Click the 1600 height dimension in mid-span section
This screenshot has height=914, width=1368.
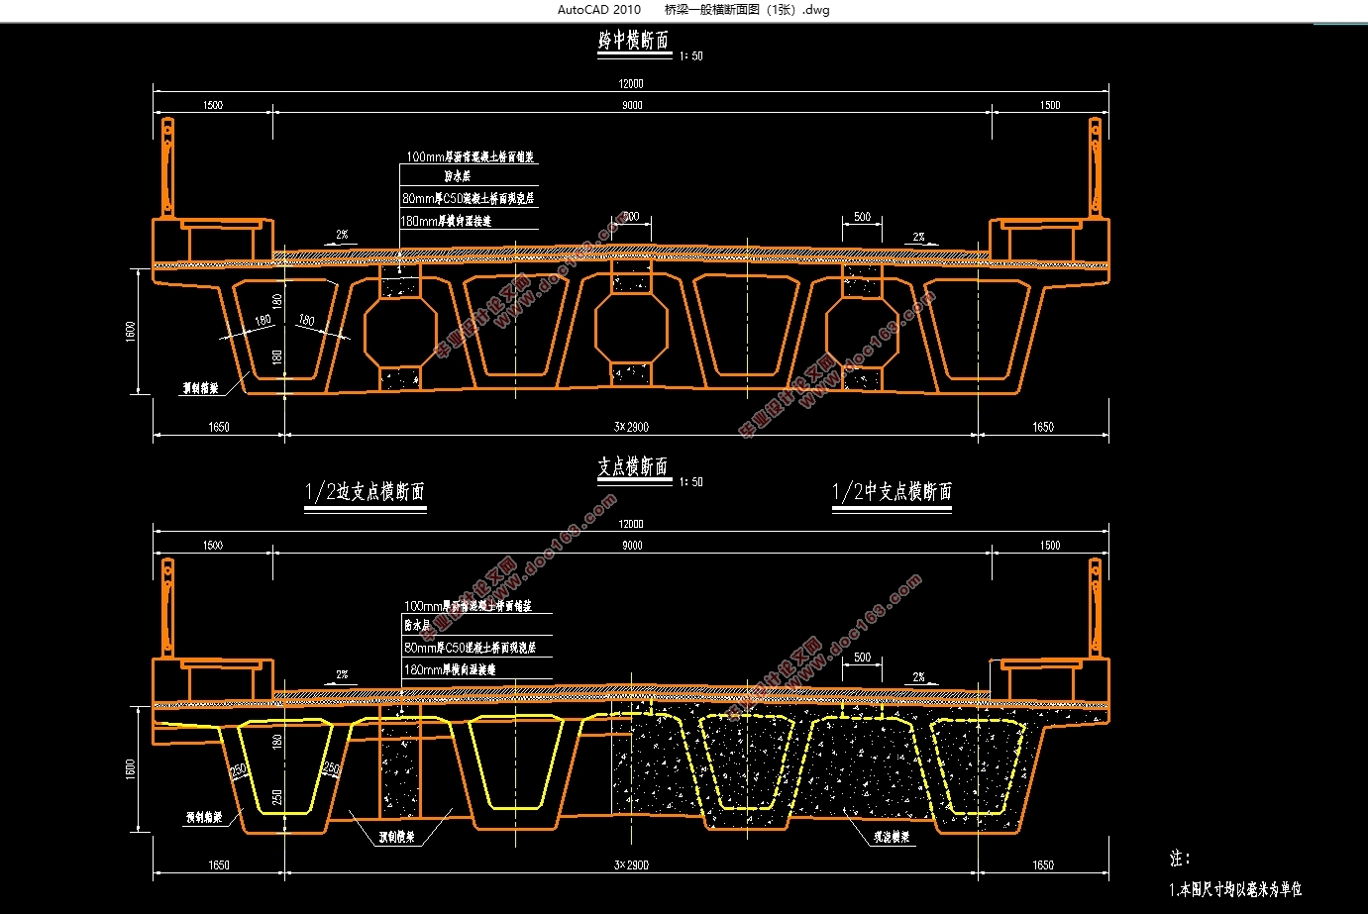(x=131, y=332)
